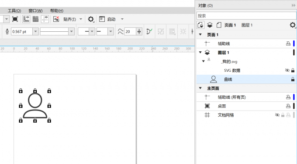Open the options gear in the toolbar
The image size is (297, 164).
click(91, 19)
